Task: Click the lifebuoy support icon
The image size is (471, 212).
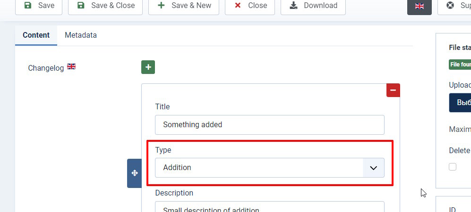Action: coord(449,6)
